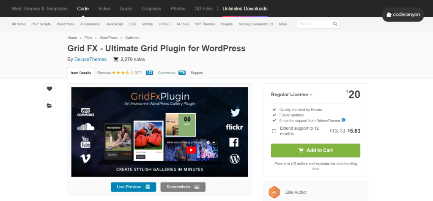
Task: Open the Item Details tab
Action: [81, 73]
